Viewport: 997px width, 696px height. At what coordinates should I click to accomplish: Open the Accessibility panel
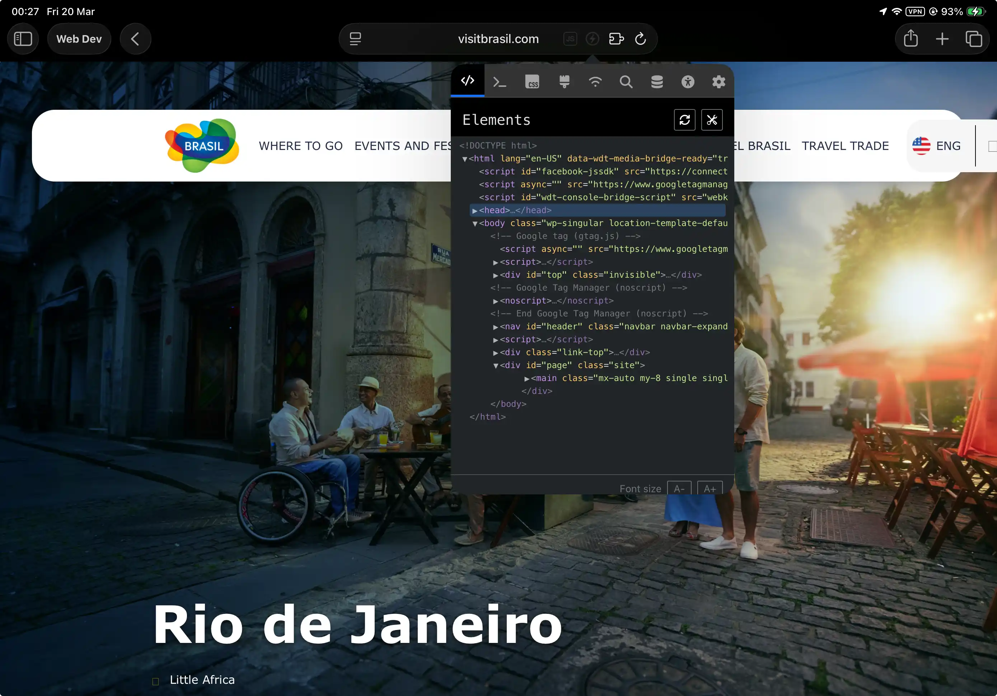tap(689, 81)
